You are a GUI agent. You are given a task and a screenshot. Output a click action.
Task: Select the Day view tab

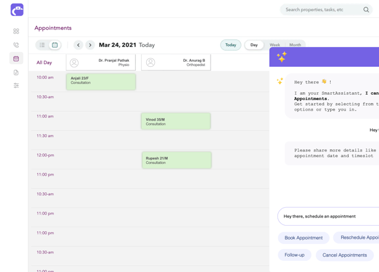coord(254,45)
